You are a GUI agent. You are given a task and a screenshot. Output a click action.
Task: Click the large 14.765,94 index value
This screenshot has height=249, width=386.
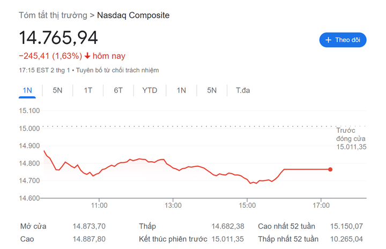(58, 38)
